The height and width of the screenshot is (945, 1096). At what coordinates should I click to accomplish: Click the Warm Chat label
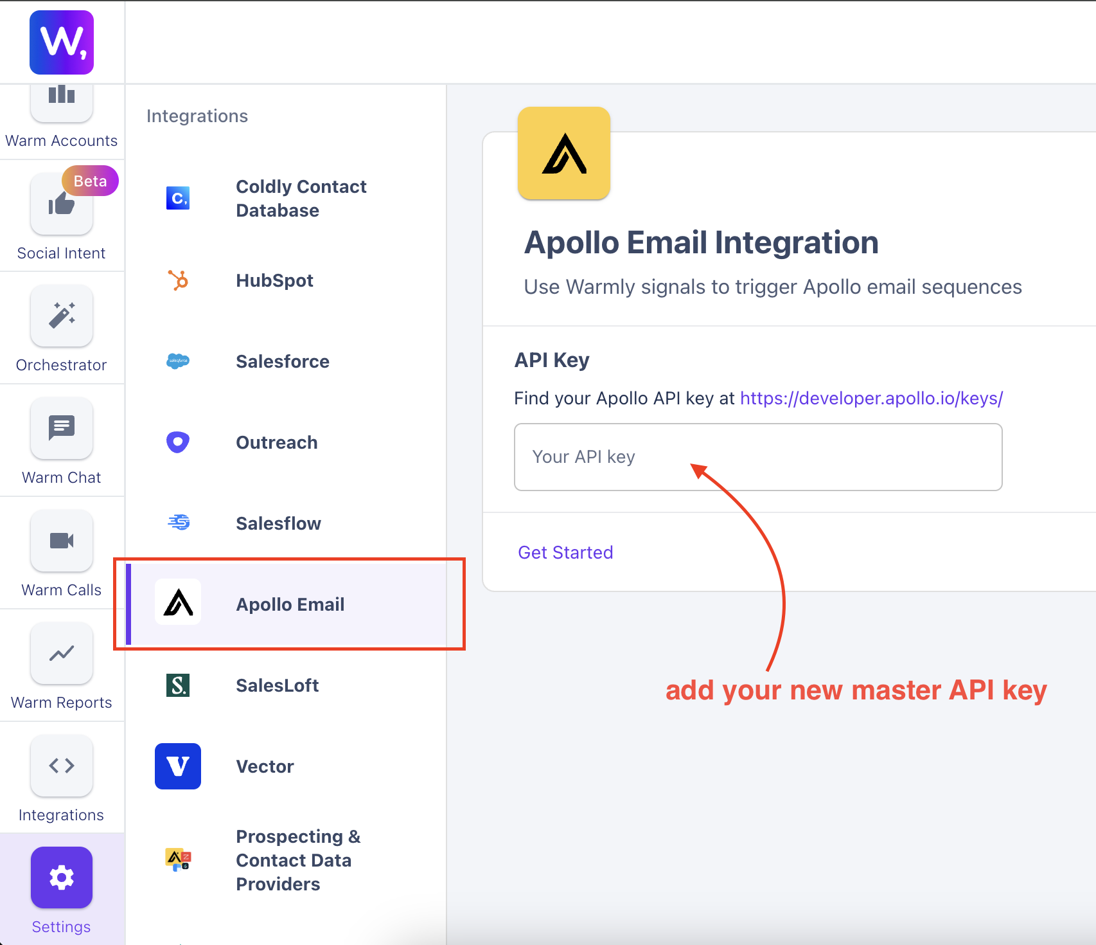point(62,478)
